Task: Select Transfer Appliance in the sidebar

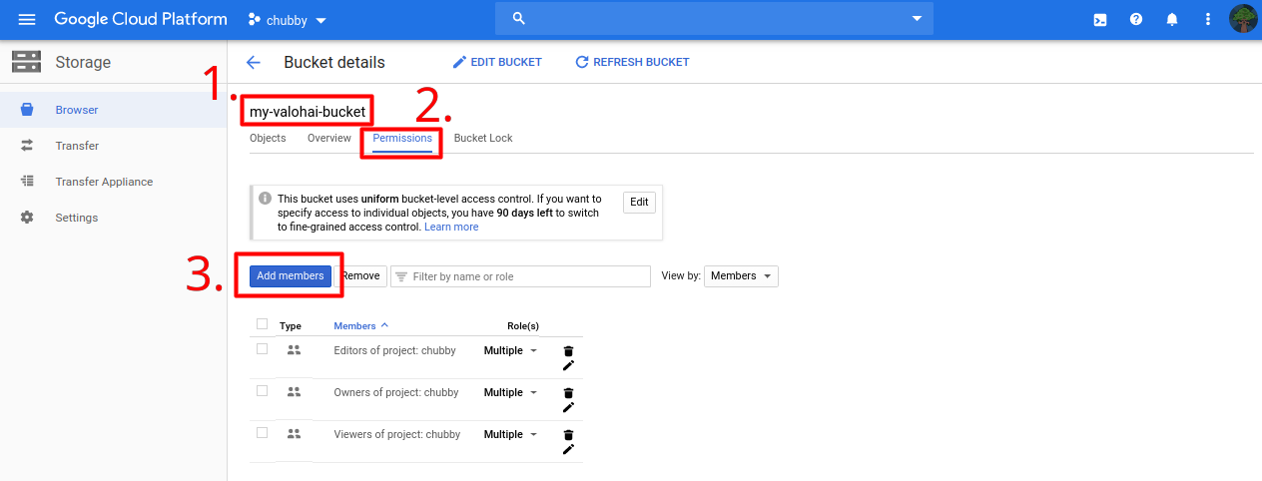Action: 113,182
